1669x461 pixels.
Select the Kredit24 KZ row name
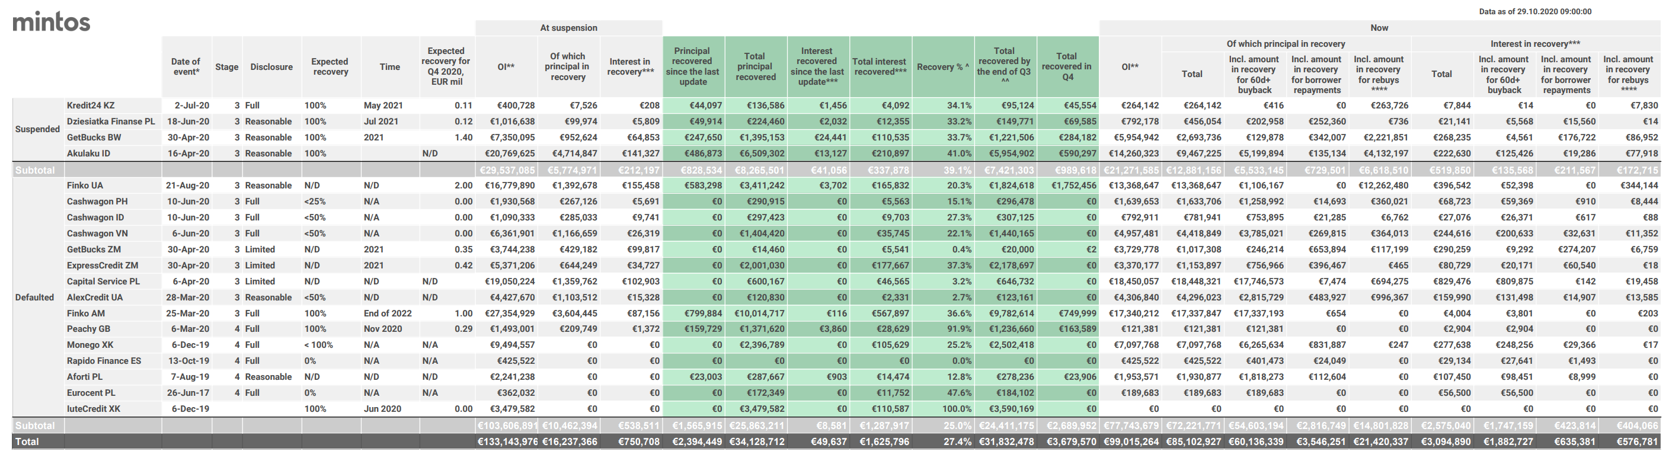coord(91,105)
